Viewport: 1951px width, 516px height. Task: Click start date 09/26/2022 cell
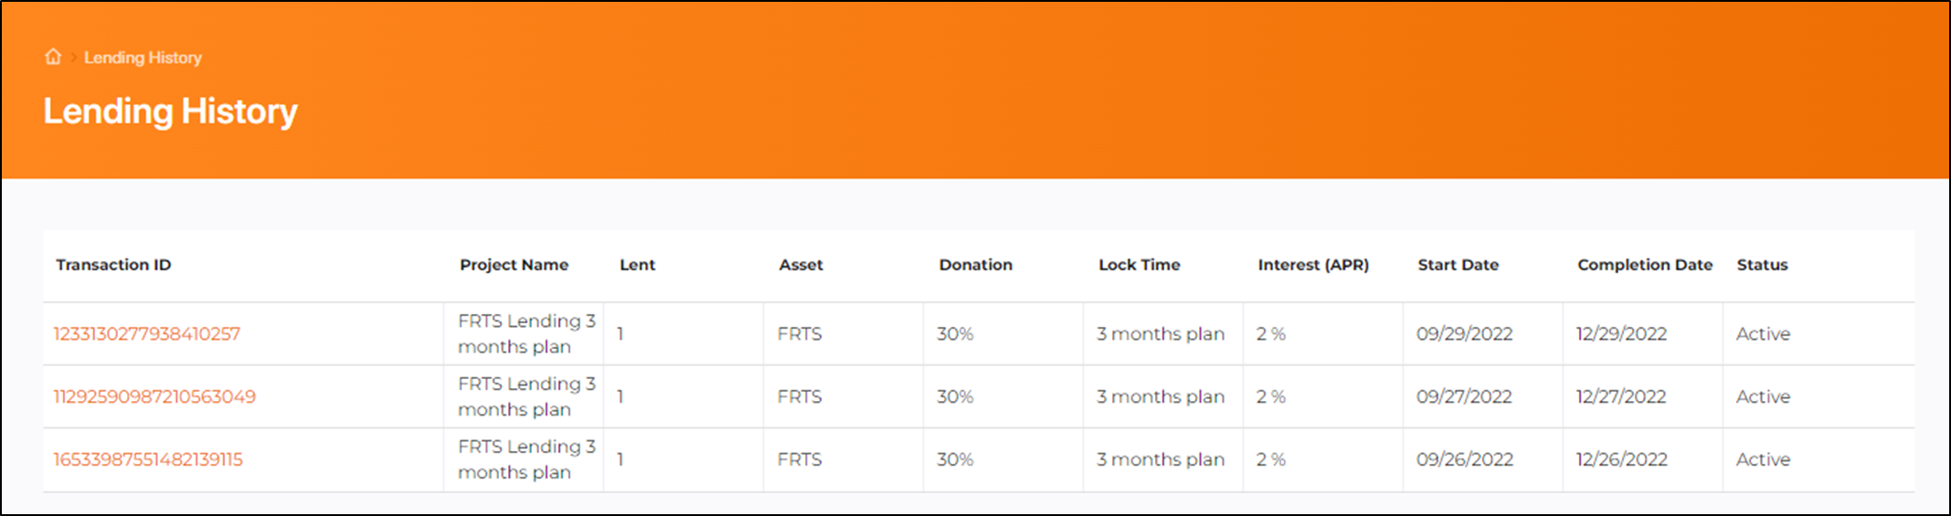click(1464, 459)
